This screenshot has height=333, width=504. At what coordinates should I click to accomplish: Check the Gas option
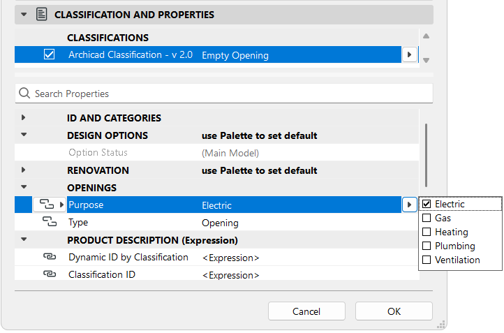(427, 218)
